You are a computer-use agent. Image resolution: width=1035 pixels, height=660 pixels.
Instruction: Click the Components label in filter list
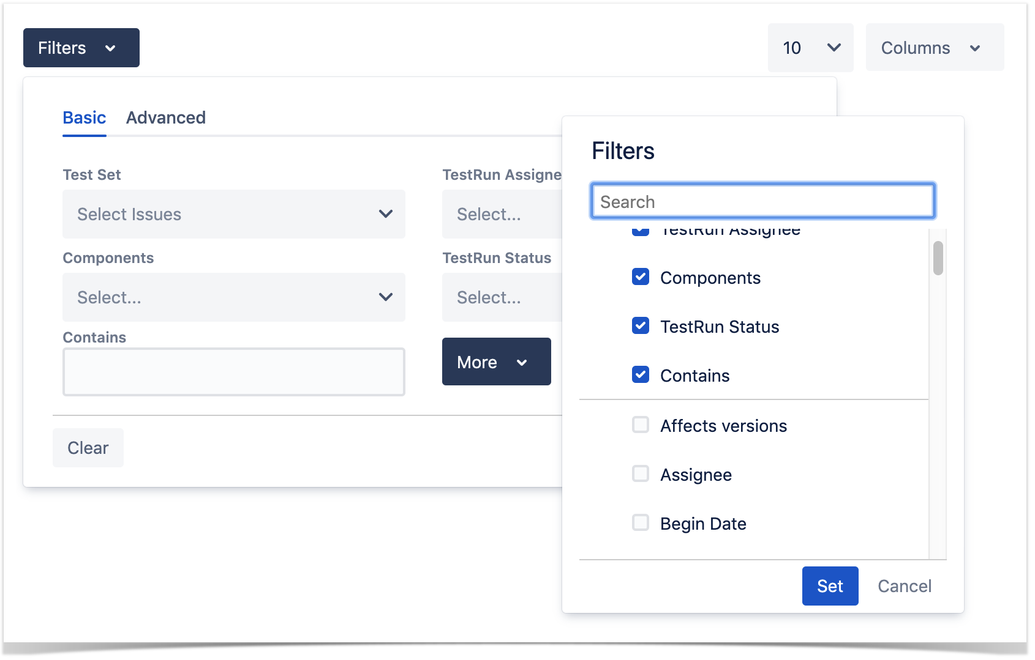point(710,278)
